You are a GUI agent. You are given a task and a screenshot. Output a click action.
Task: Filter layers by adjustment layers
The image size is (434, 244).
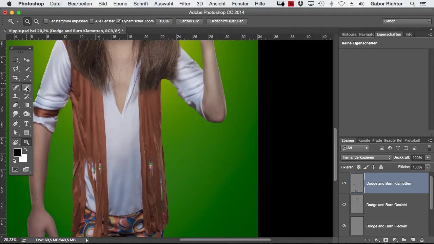click(x=390, y=148)
